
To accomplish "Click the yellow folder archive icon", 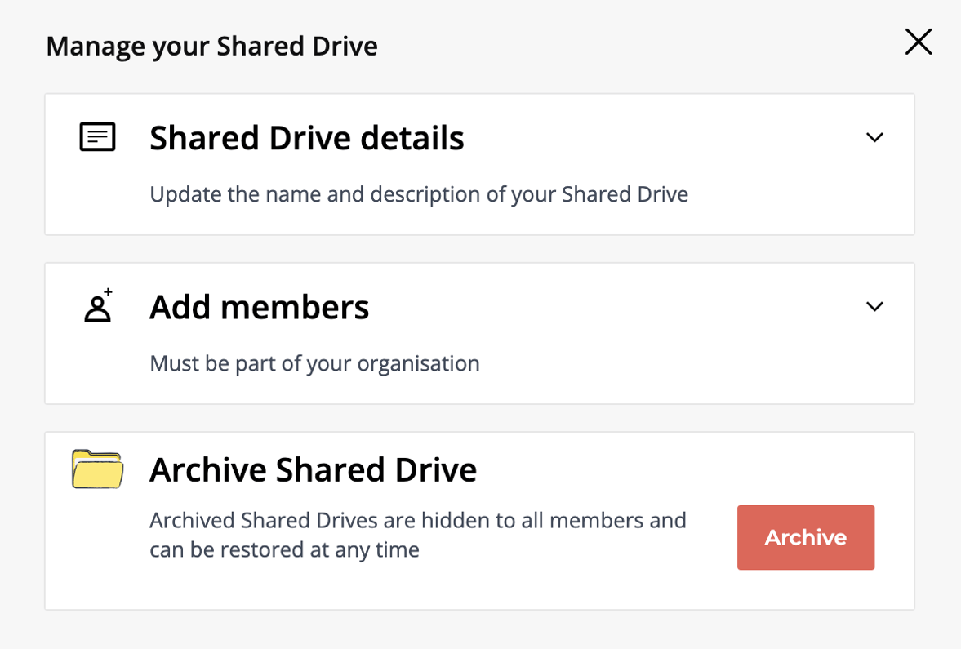I will tap(97, 469).
